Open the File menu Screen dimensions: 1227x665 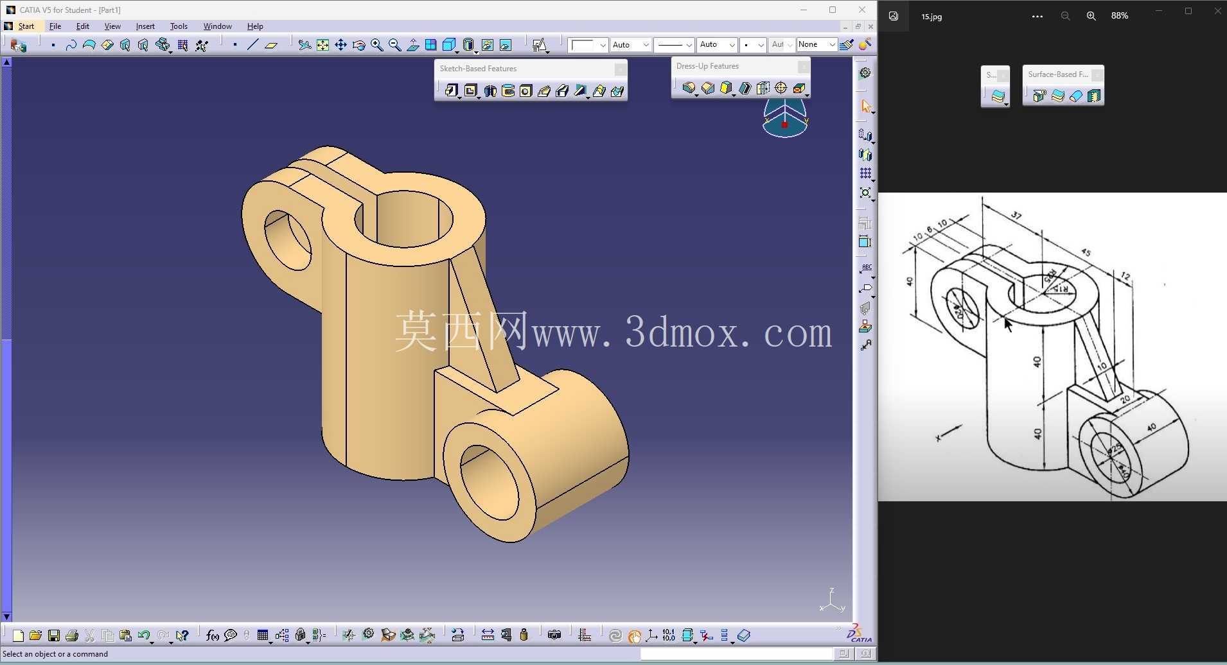coord(55,26)
